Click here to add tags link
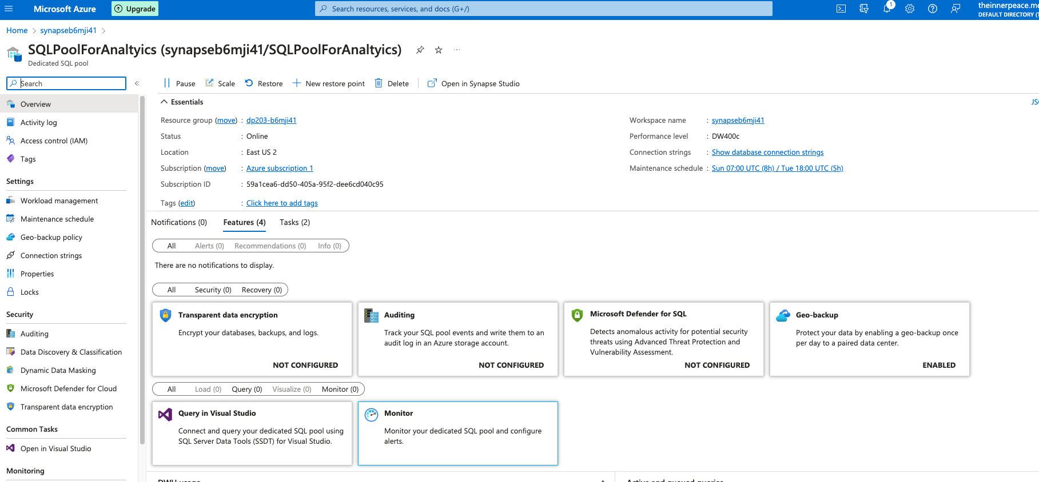This screenshot has height=482, width=1039. point(282,203)
